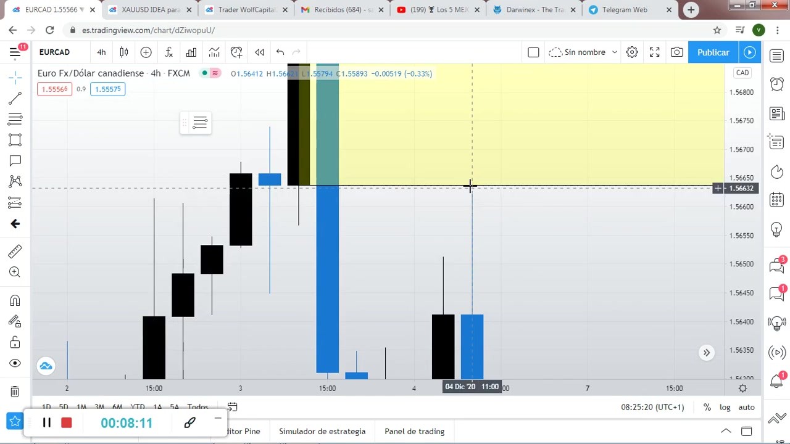
Task: Open the Sin nombre layout dropdown
Action: click(x=583, y=52)
